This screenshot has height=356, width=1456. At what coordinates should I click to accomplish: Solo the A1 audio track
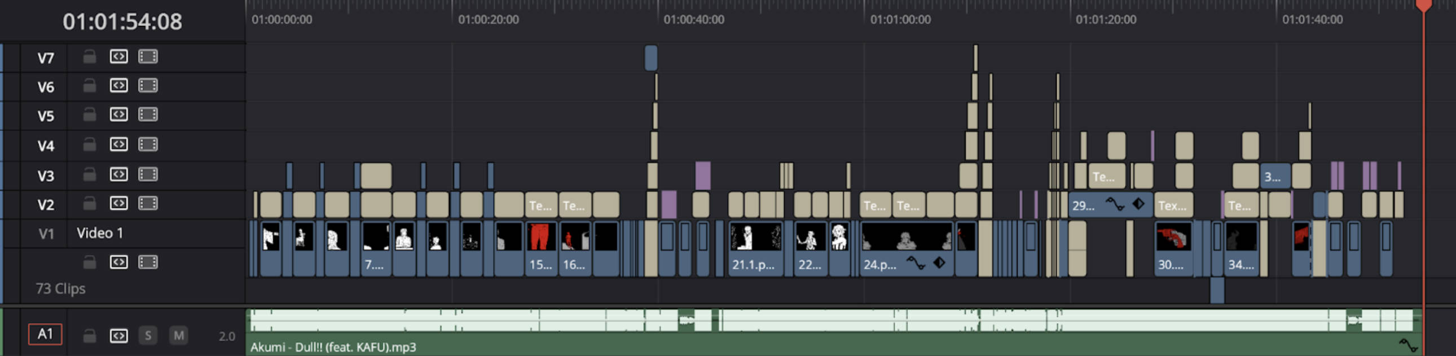point(148,336)
